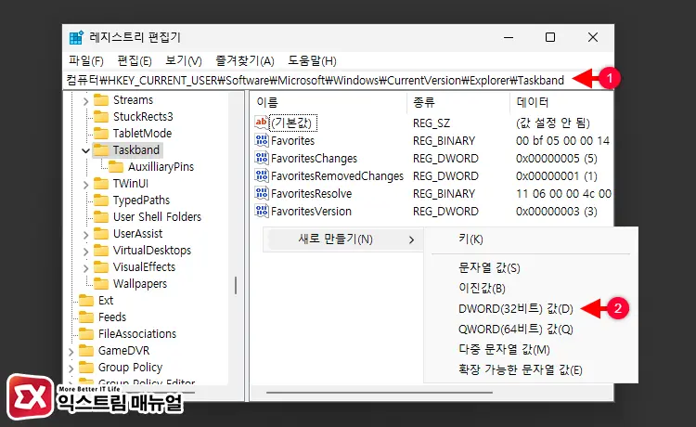Click the AuxilliaryPins folder icon

[x=116, y=167]
